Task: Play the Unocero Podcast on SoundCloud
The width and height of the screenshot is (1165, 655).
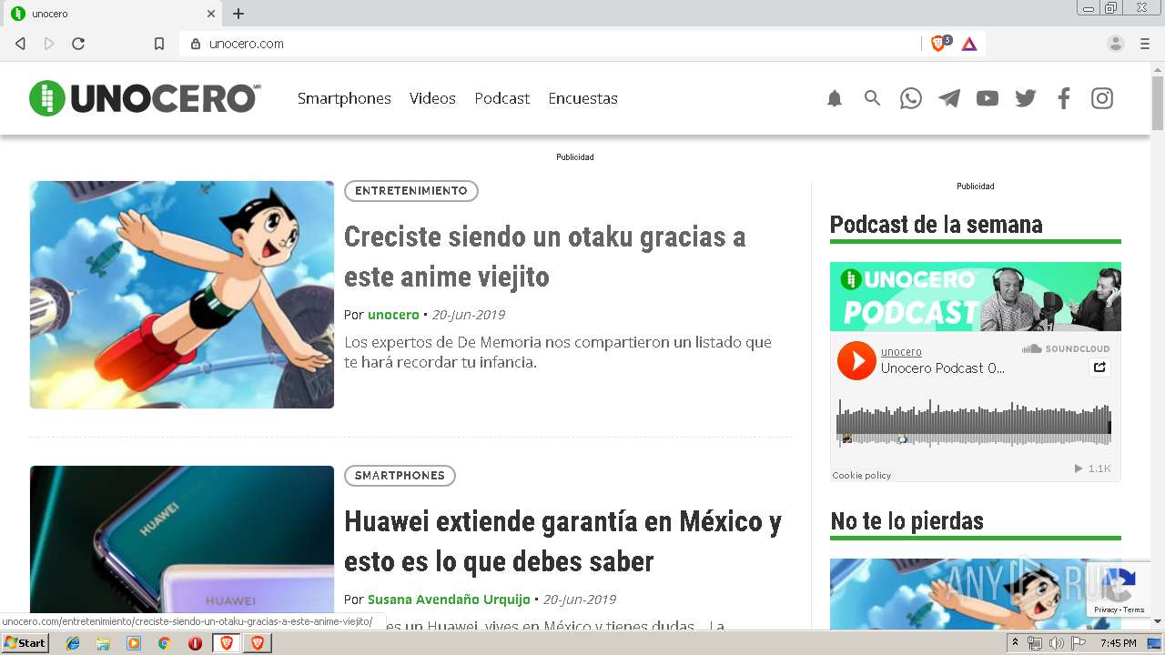Action: [856, 360]
